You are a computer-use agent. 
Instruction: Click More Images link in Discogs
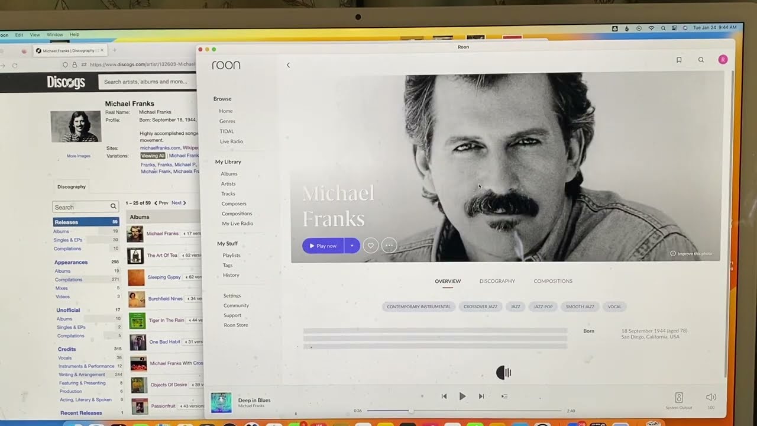pyautogui.click(x=79, y=156)
